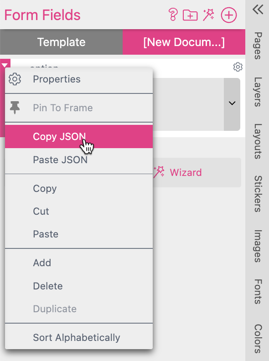This screenshot has width=269, height=361.
Task: Select the [New Docum...] tab
Action: (x=184, y=42)
